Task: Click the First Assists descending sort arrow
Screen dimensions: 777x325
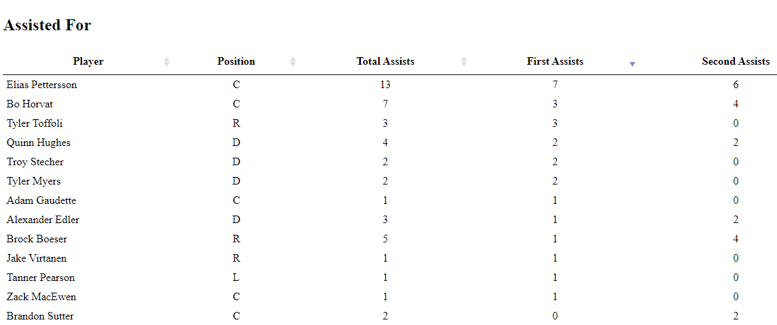Action: click(x=632, y=64)
